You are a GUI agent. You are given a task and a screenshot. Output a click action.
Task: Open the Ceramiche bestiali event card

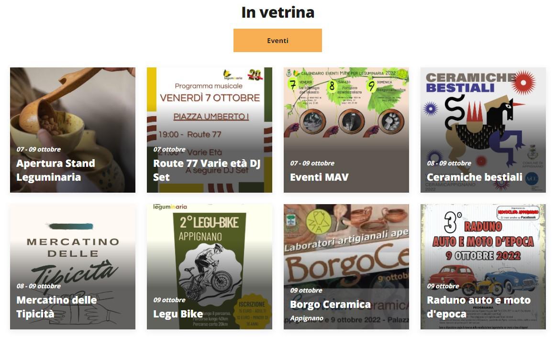483,130
